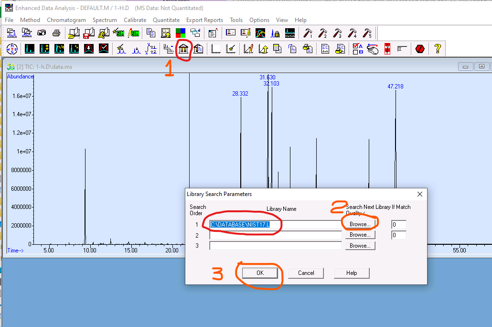This screenshot has width=492, height=327.
Task: Click the hammer icon numbered 1
Action: (308, 33)
